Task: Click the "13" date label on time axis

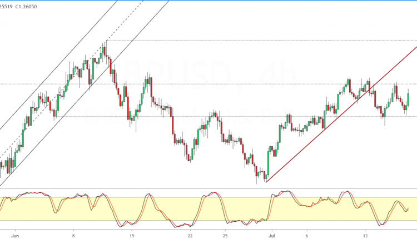Action: click(x=365, y=236)
